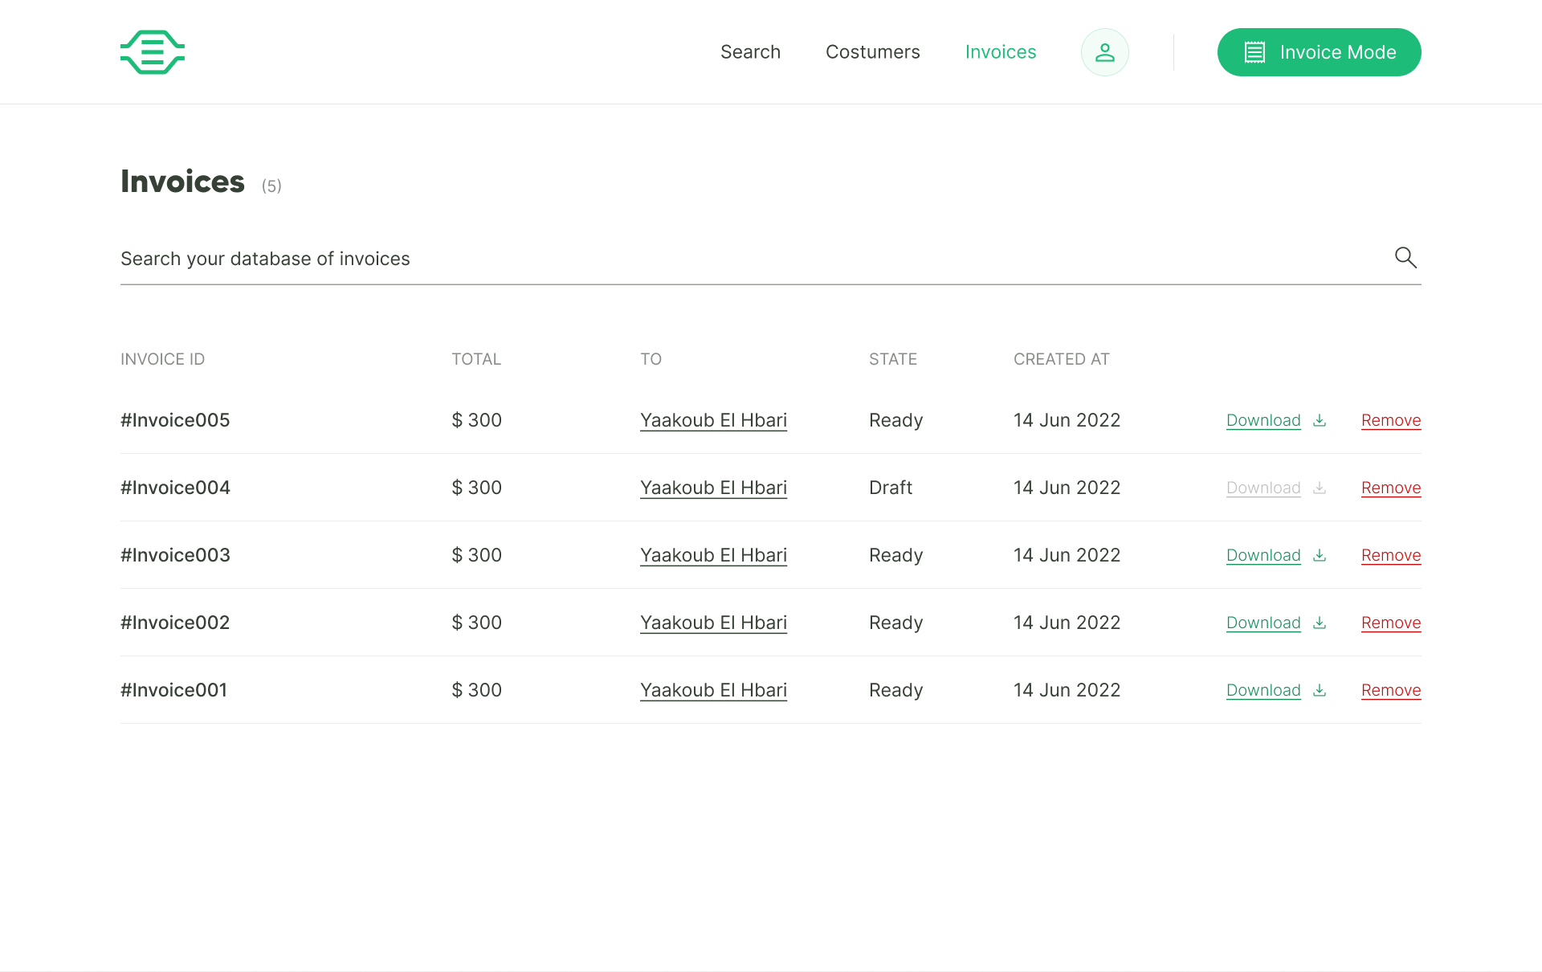This screenshot has height=972, width=1542.
Task: Remove Invoice001
Action: (1391, 690)
